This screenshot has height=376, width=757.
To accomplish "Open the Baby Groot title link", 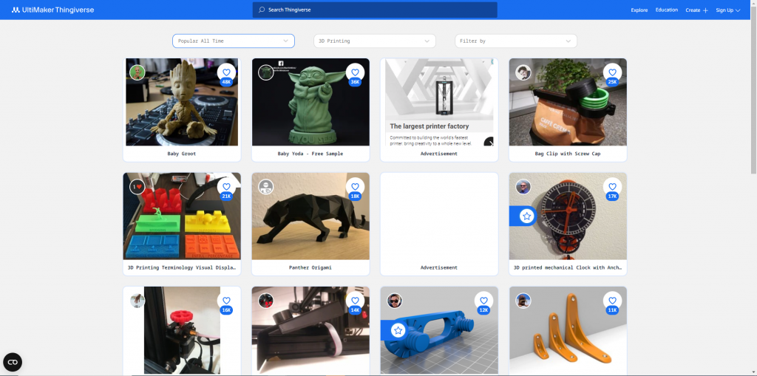I will coord(182,154).
